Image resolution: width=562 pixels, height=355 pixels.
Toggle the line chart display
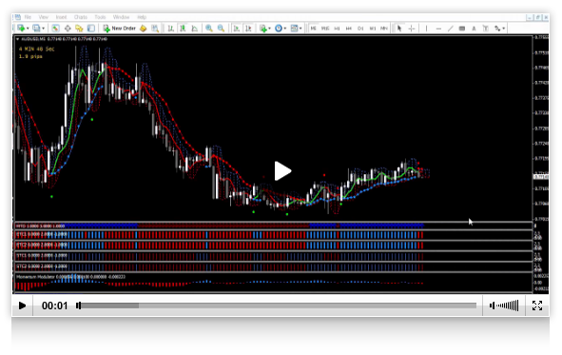pos(195,29)
